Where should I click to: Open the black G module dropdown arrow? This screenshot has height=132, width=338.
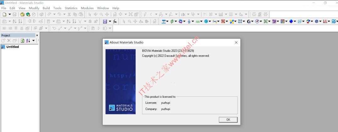[x=253, y=21]
